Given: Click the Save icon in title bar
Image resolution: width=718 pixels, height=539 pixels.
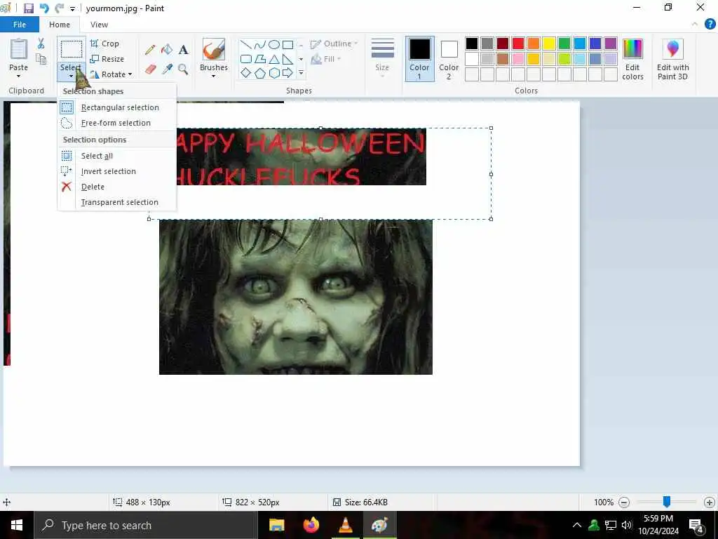Looking at the screenshot, I should tap(28, 8).
